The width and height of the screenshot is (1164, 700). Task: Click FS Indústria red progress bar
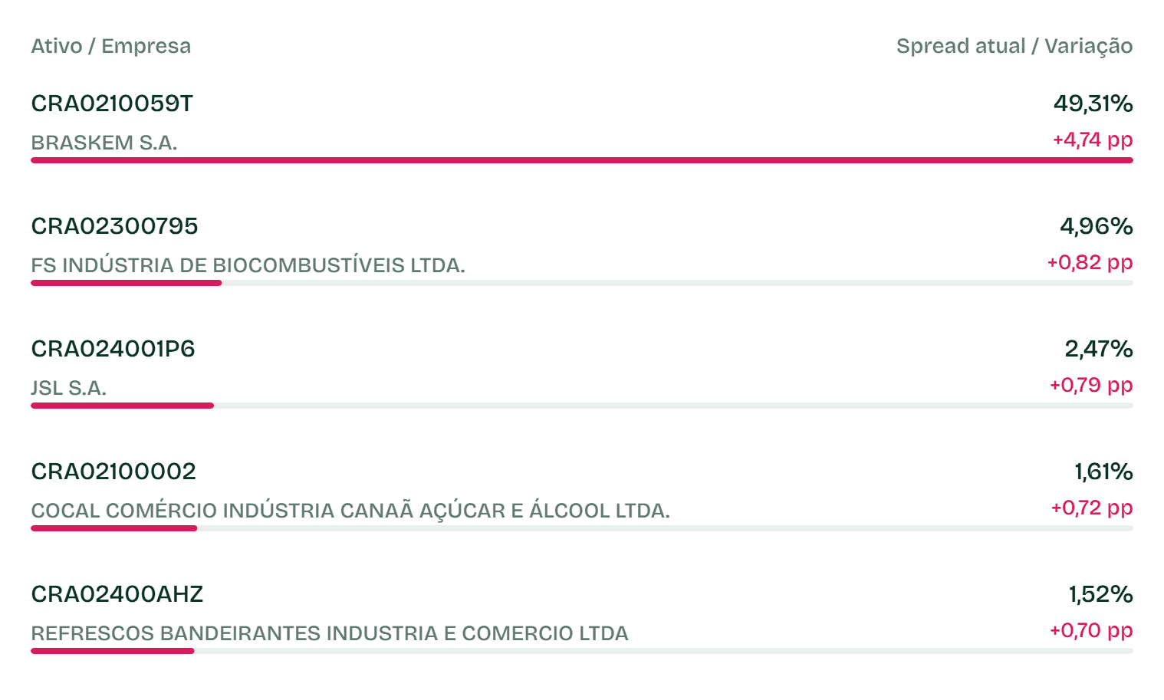coord(127,283)
